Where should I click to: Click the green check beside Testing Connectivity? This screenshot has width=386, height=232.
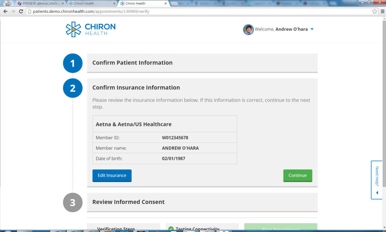point(171,229)
